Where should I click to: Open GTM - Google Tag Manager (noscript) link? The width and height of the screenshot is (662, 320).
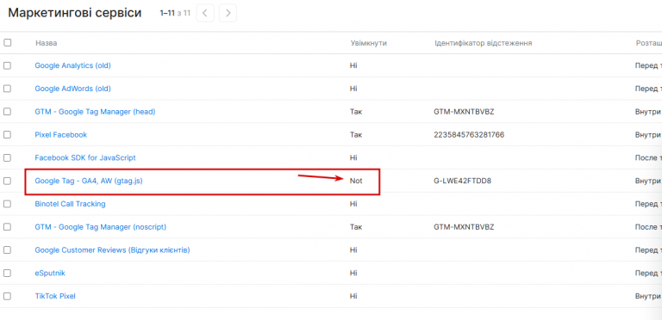tap(101, 227)
